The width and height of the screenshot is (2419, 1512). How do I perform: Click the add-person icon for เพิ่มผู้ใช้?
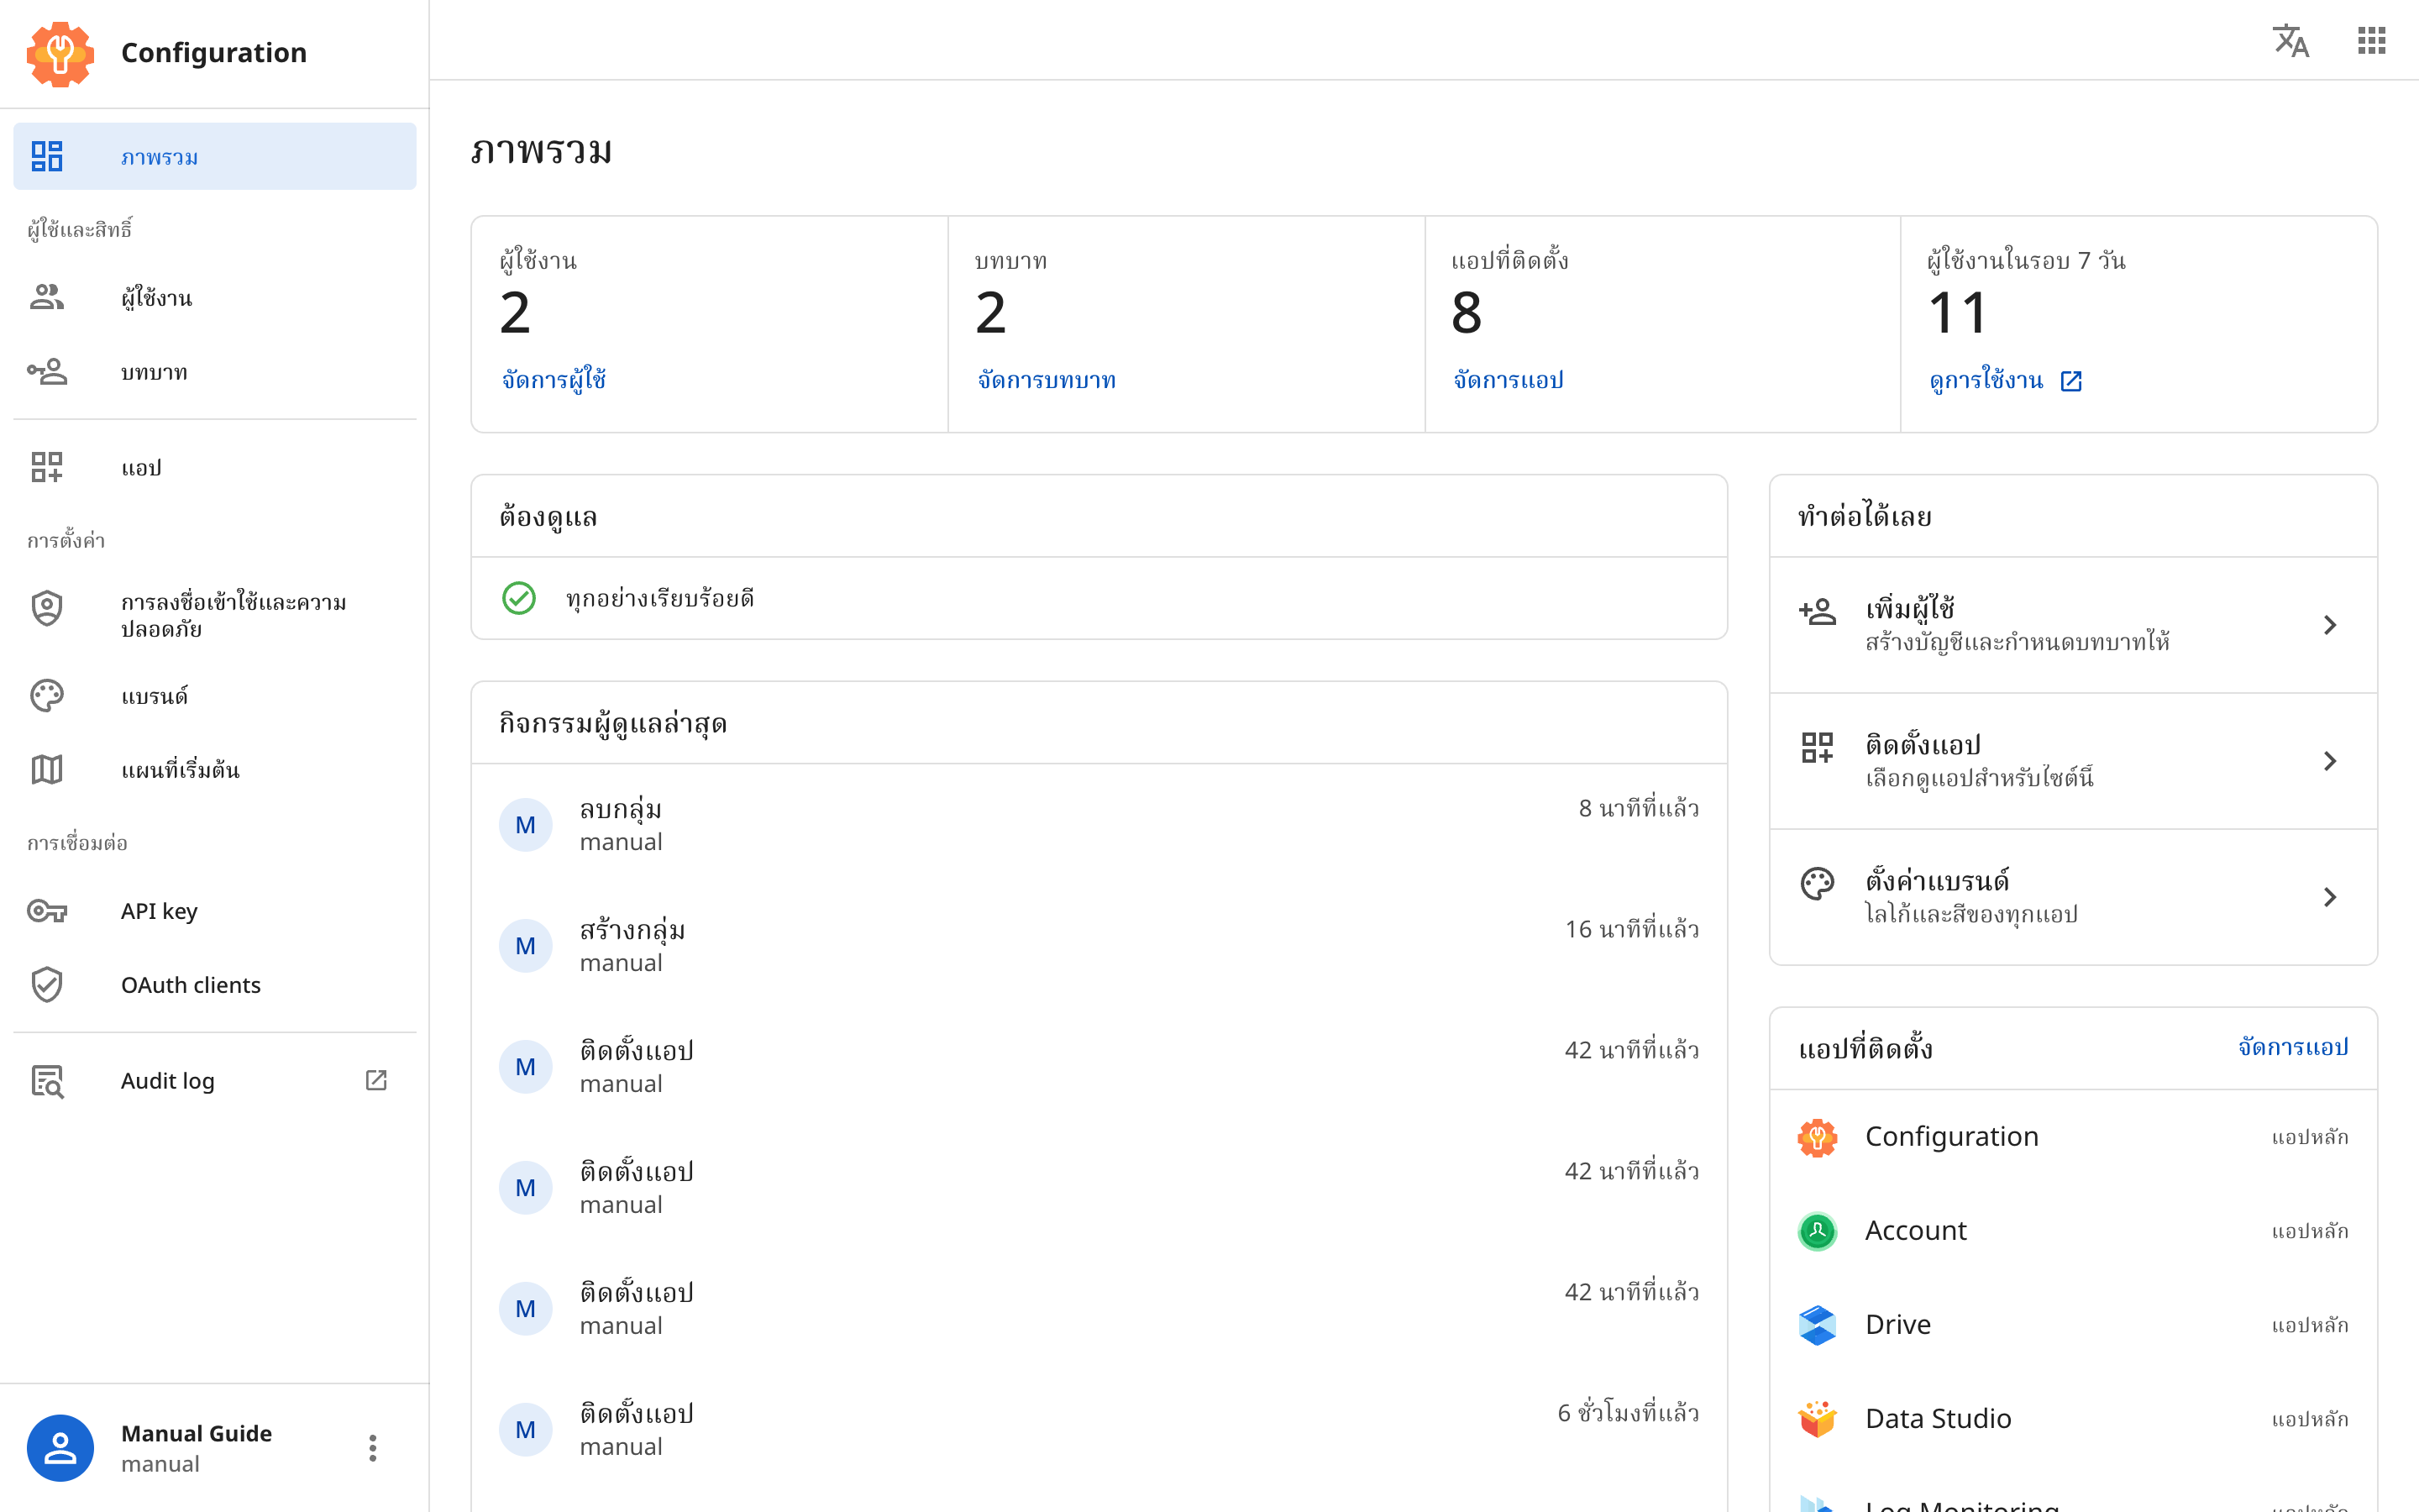point(1818,611)
